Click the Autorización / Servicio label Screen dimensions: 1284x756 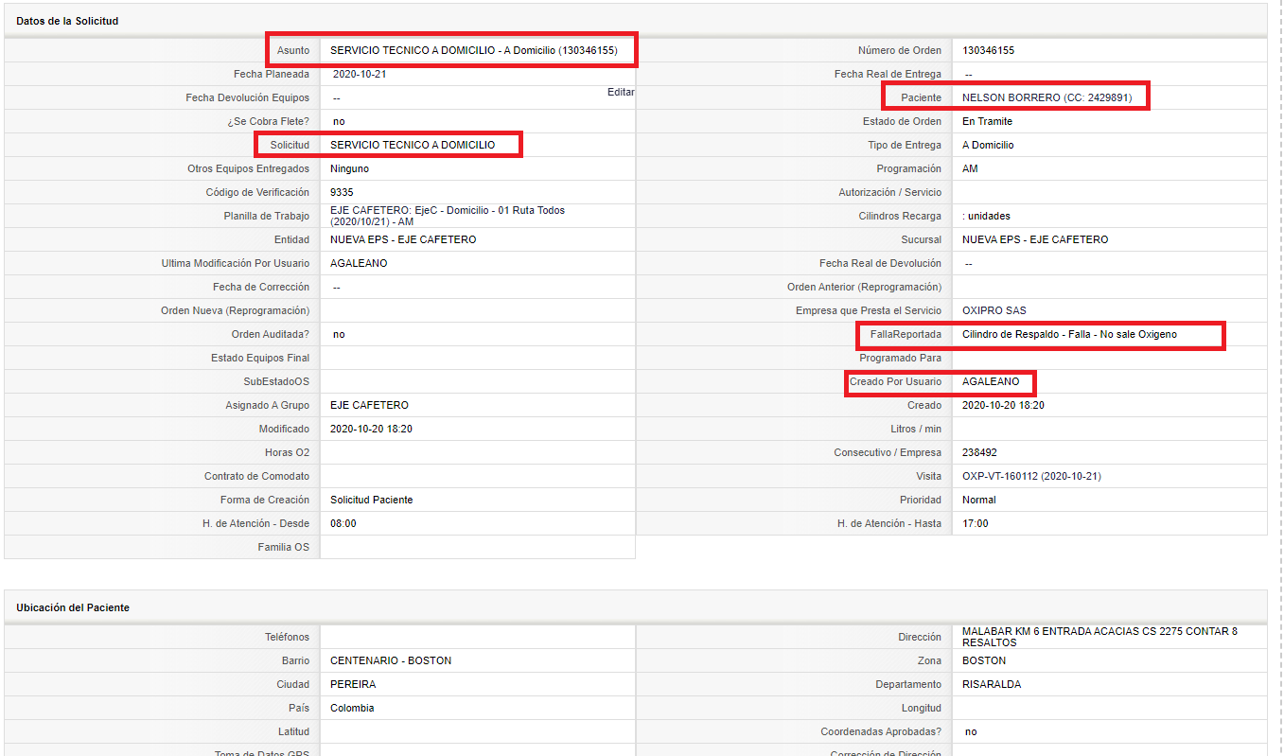pyautogui.click(x=890, y=192)
